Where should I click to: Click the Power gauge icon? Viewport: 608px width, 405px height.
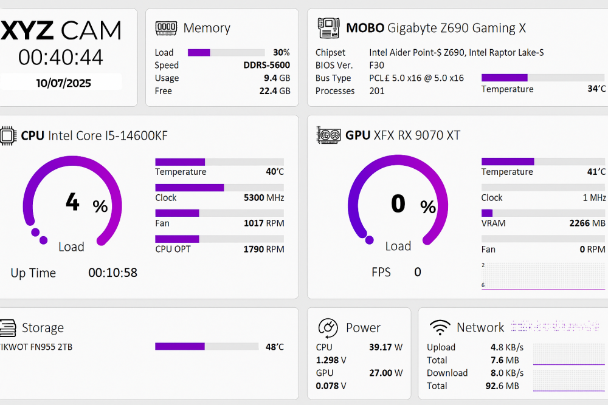[328, 327]
